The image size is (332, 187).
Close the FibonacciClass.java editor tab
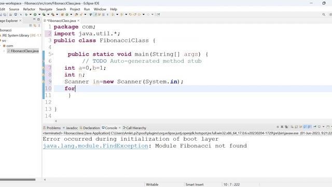[x=78, y=21]
